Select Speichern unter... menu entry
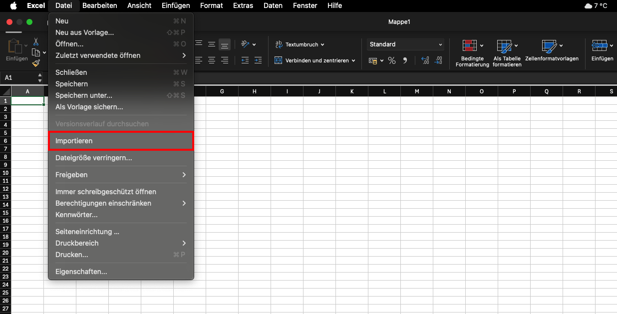Viewport: 617px width, 314px height. [x=84, y=95]
